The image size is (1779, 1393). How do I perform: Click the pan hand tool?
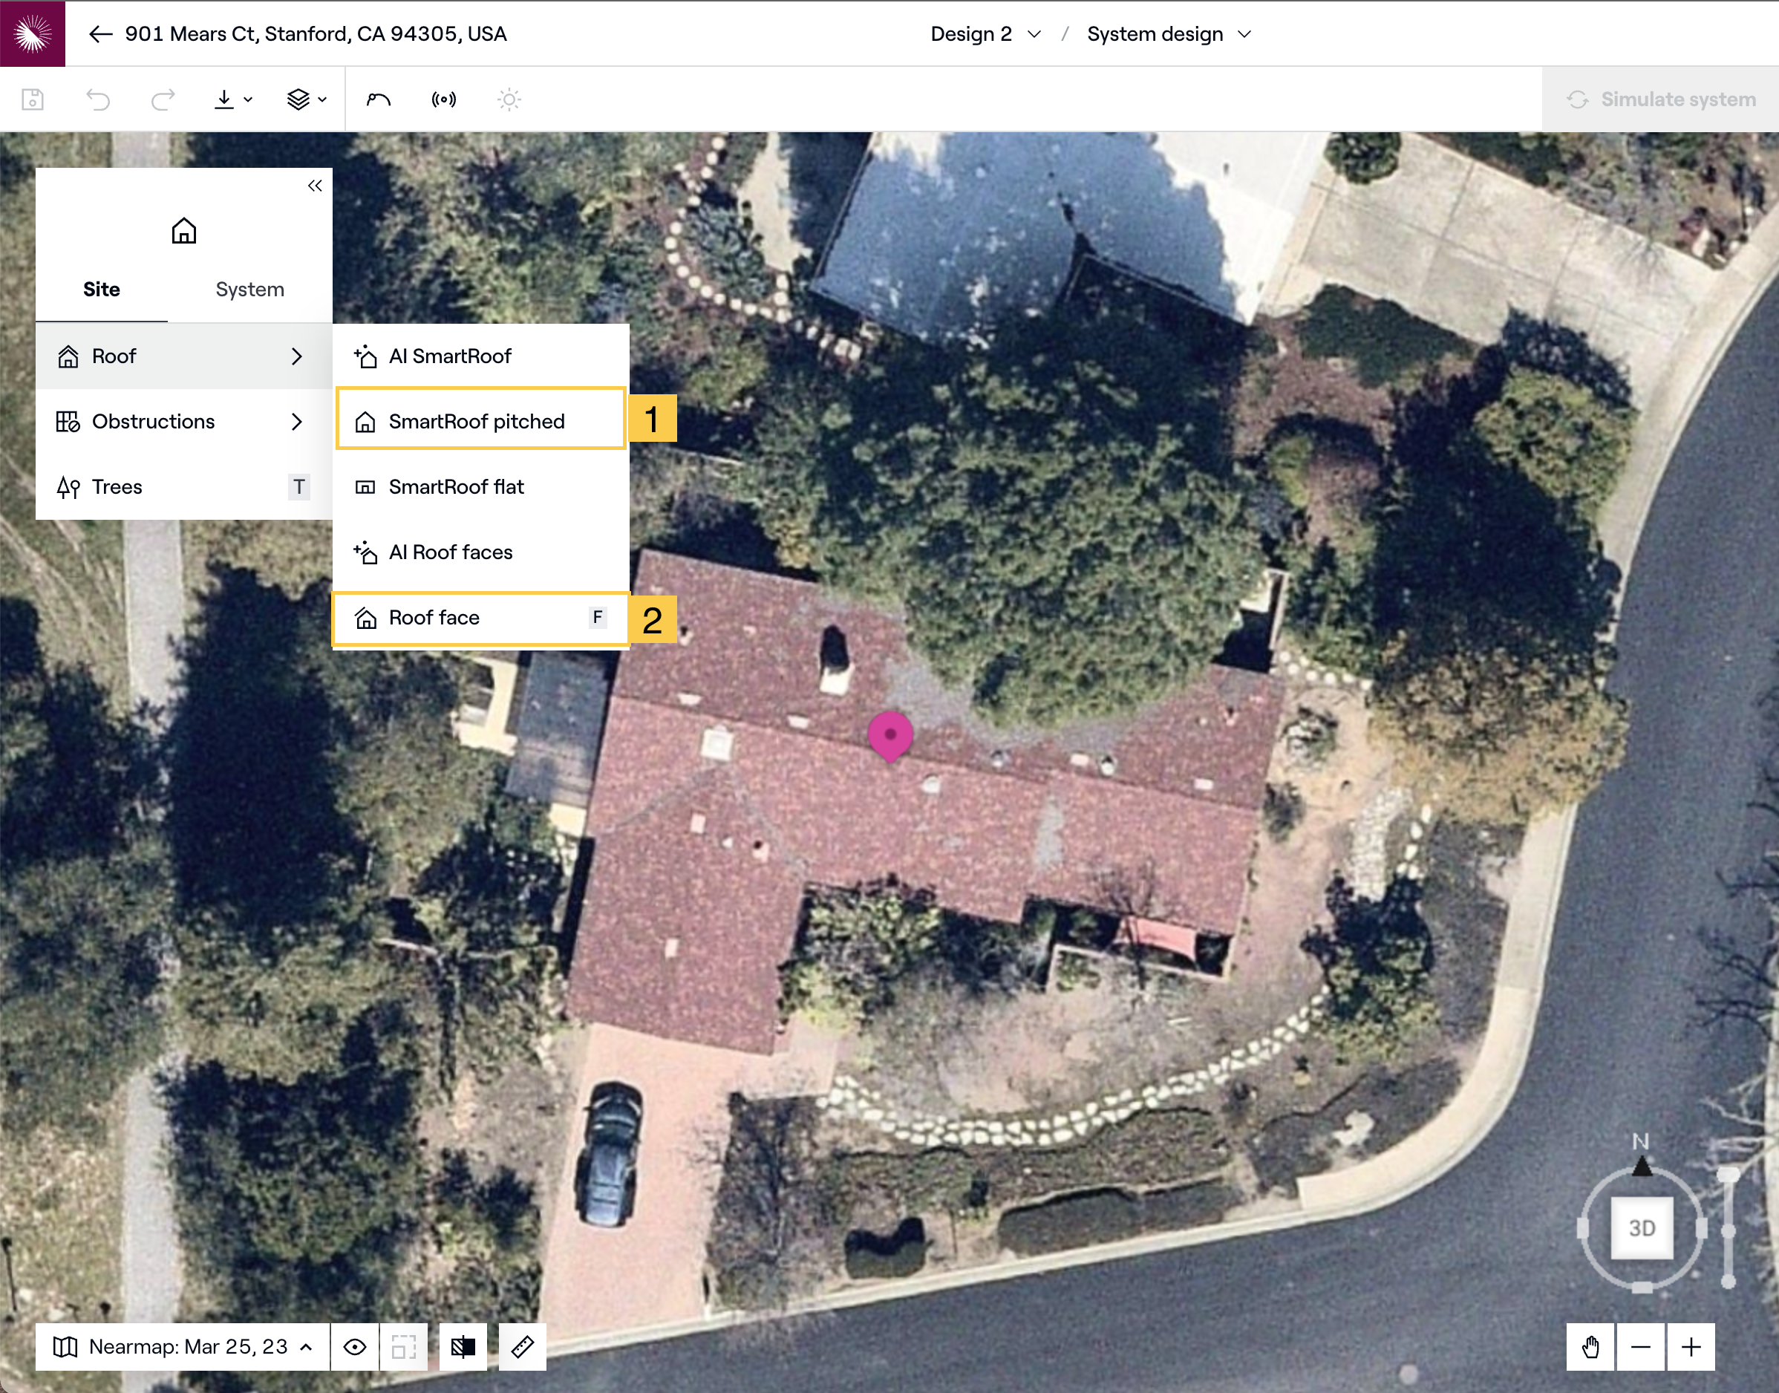click(1590, 1346)
